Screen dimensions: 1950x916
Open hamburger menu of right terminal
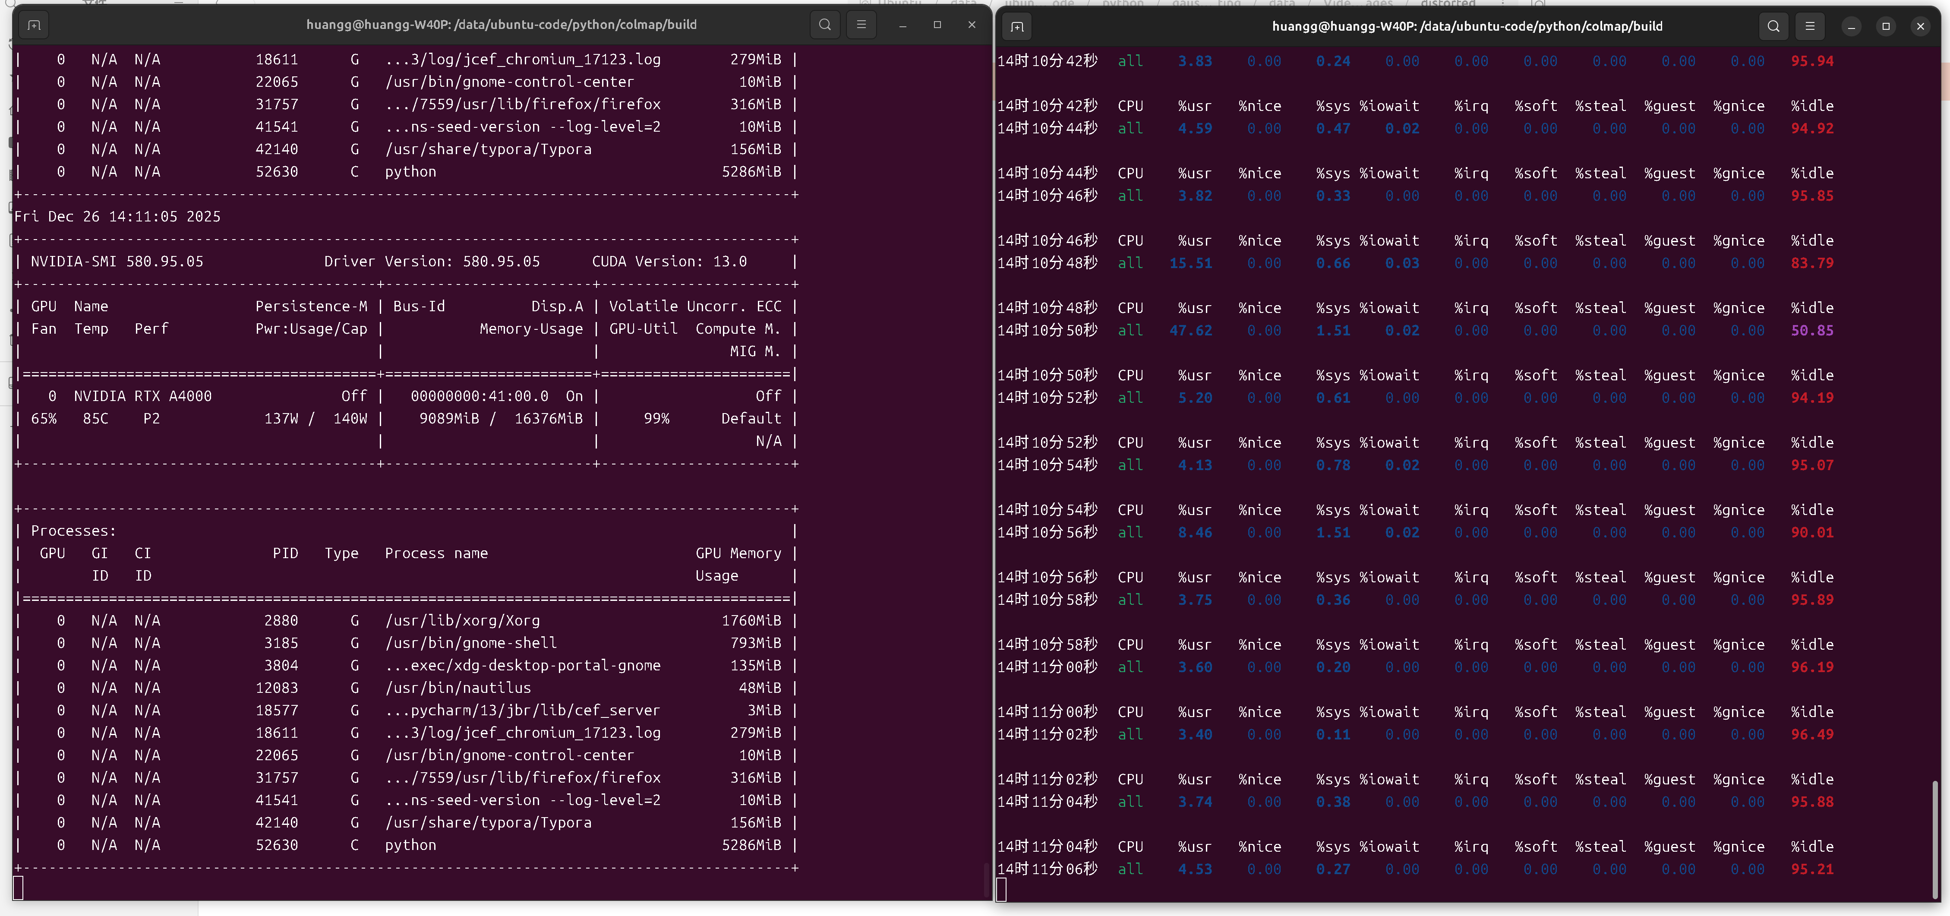click(x=1809, y=26)
